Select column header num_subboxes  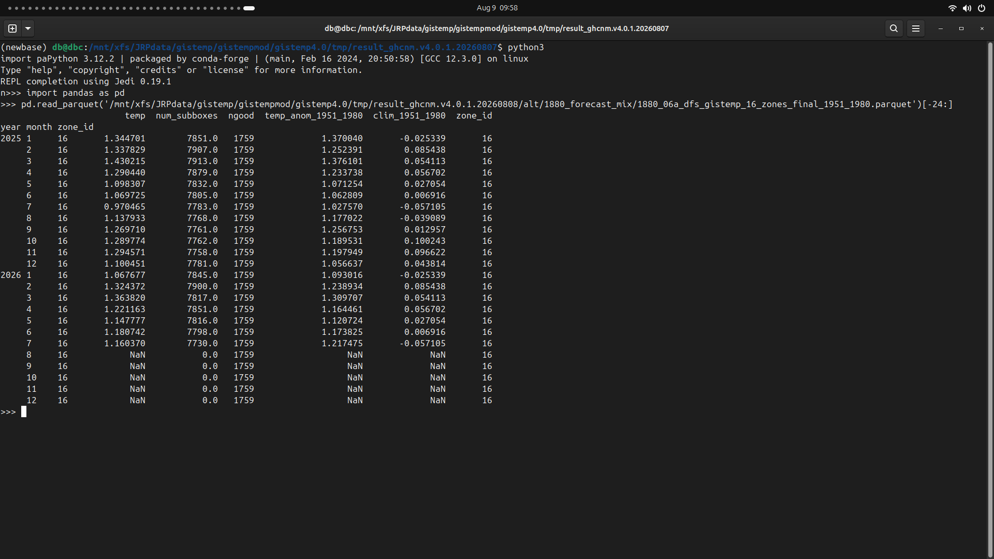tap(187, 115)
